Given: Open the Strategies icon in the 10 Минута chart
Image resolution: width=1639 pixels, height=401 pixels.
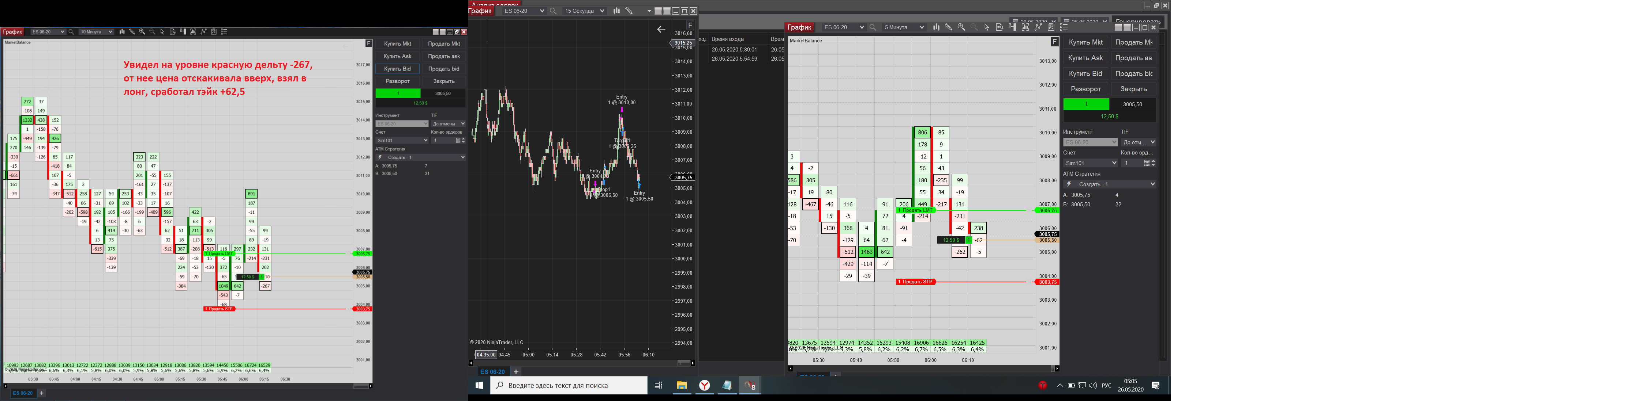Looking at the screenshot, I should [x=214, y=32].
